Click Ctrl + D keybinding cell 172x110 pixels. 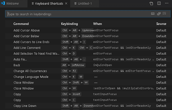coord(69,53)
